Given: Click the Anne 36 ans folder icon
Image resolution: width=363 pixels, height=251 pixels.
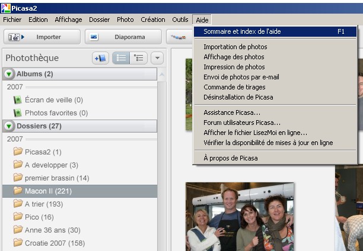Looking at the screenshot, I should 18,230.
